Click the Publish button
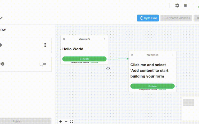199x124 pixels. (17, 121)
